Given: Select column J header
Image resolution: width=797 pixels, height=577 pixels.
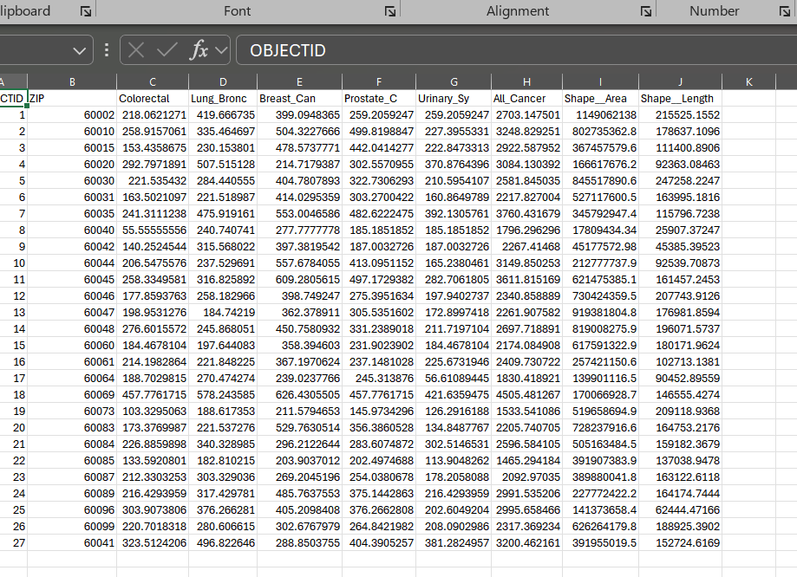Looking at the screenshot, I should (x=680, y=81).
